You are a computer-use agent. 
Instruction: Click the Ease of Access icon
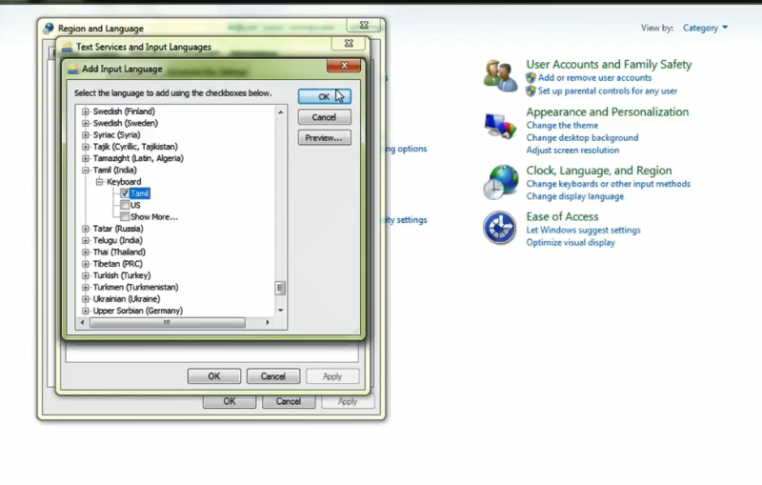click(x=500, y=228)
